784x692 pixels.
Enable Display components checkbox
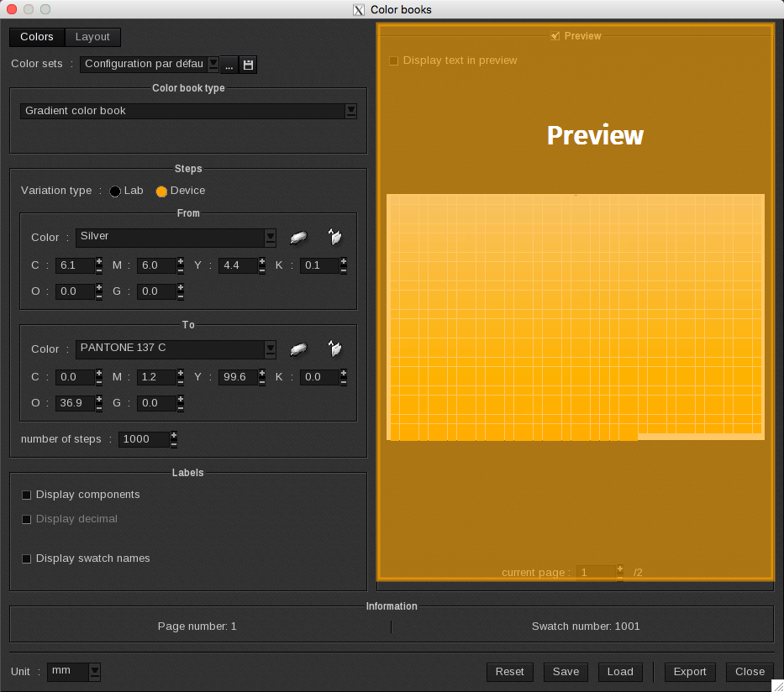[x=27, y=495]
